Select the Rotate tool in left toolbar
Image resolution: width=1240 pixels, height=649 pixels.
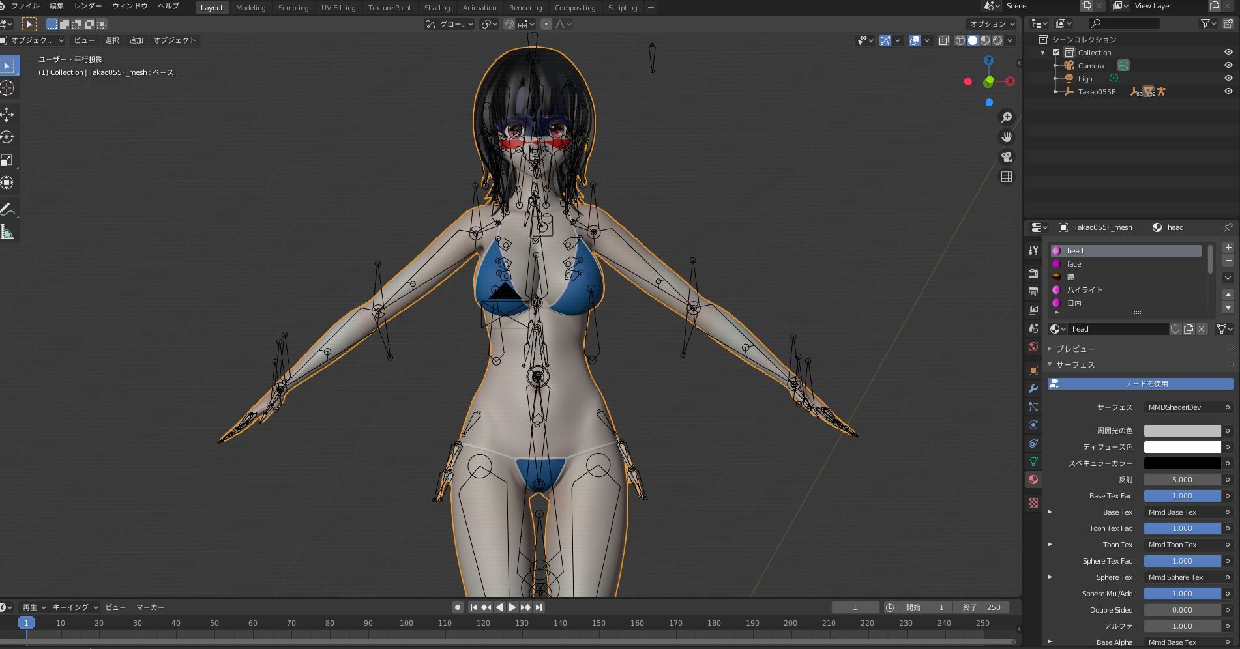pyautogui.click(x=7, y=137)
